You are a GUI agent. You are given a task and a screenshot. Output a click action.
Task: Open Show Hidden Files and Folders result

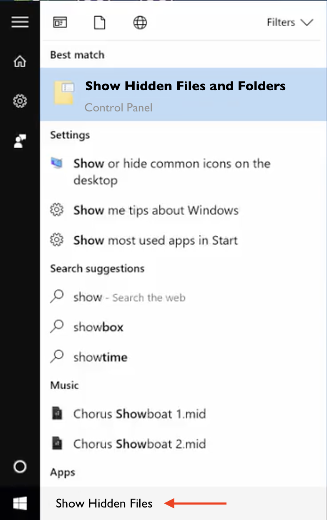point(183,95)
